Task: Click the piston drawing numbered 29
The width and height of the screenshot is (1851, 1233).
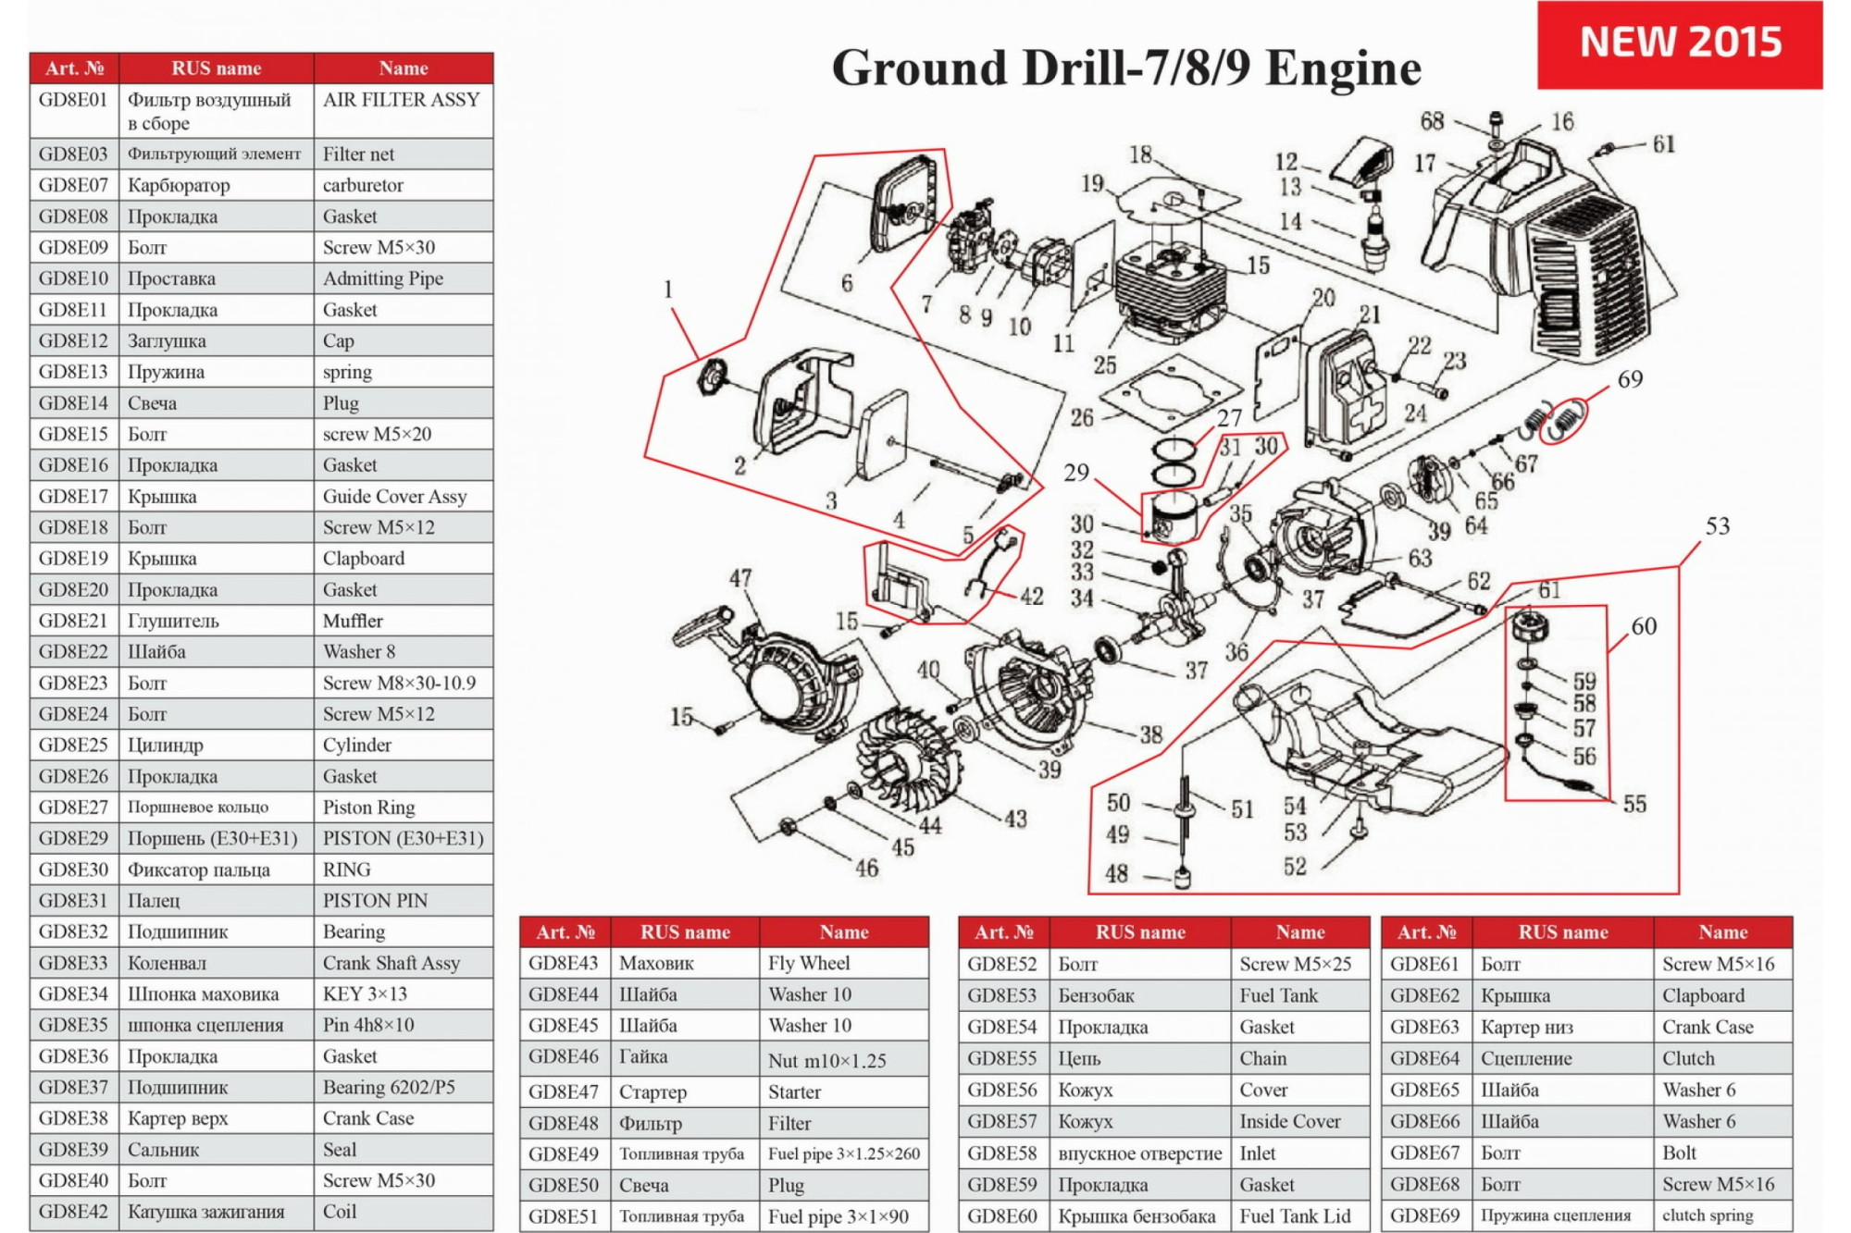Action: pos(1174,518)
